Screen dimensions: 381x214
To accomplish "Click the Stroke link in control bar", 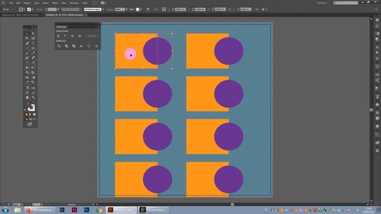I will coord(39,10).
